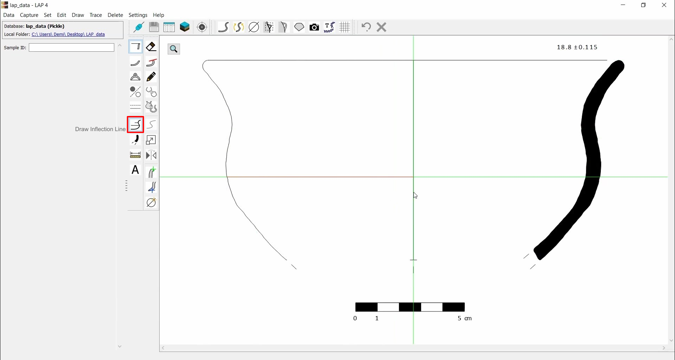The image size is (675, 360).
Task: Click the database connection plug icon
Action: [x=139, y=27]
